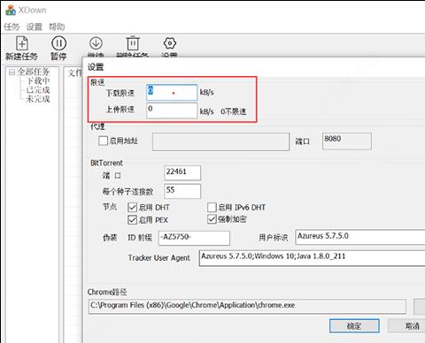The height and width of the screenshot is (343, 425).
Task: Open the 任务 menu
Action: [x=12, y=27]
